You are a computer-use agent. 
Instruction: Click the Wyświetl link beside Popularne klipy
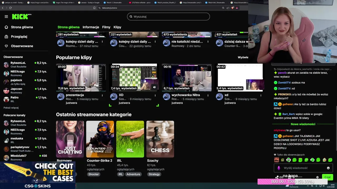click(243, 57)
